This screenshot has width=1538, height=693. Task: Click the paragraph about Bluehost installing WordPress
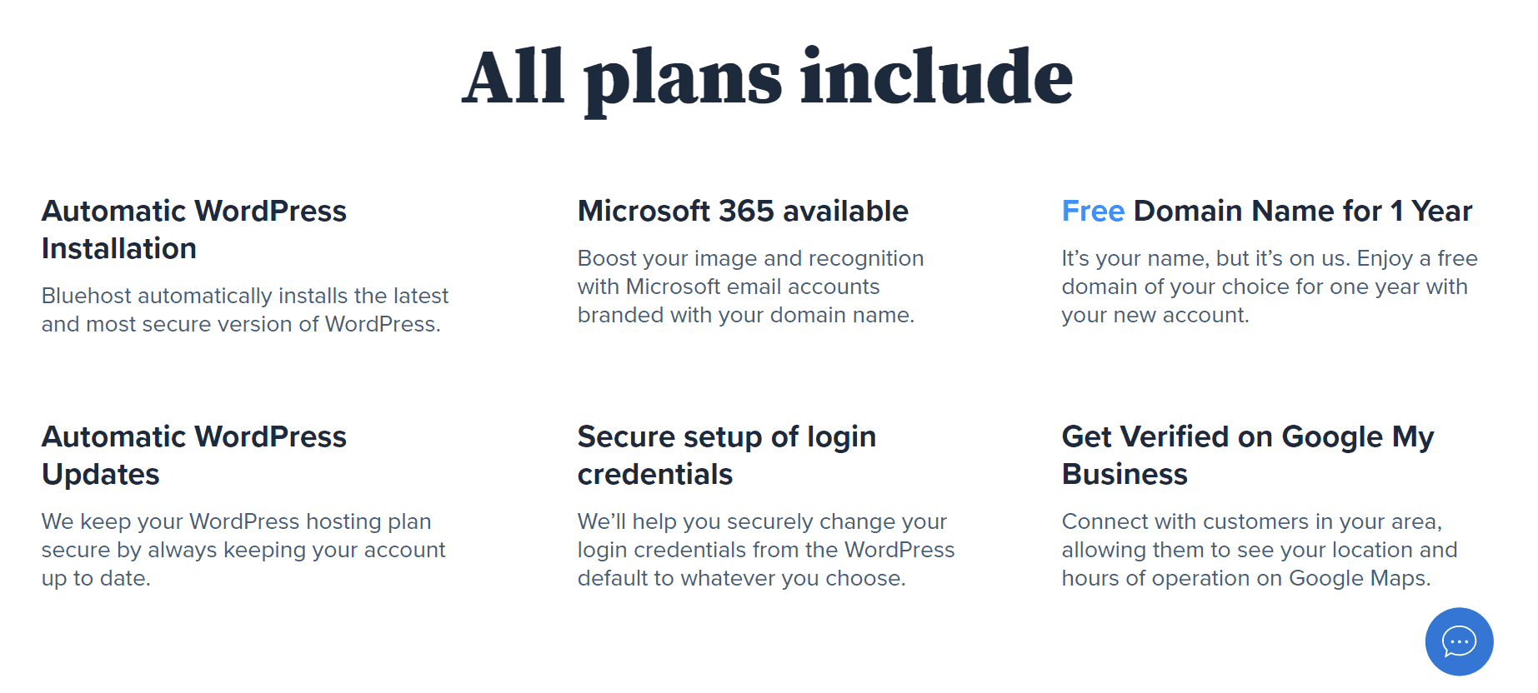(x=244, y=310)
